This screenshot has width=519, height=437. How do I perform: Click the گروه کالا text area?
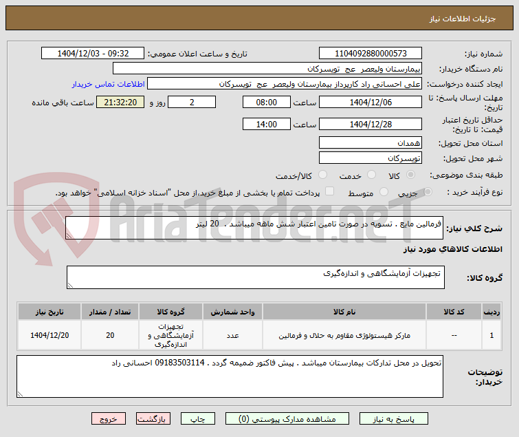[x=256, y=277]
